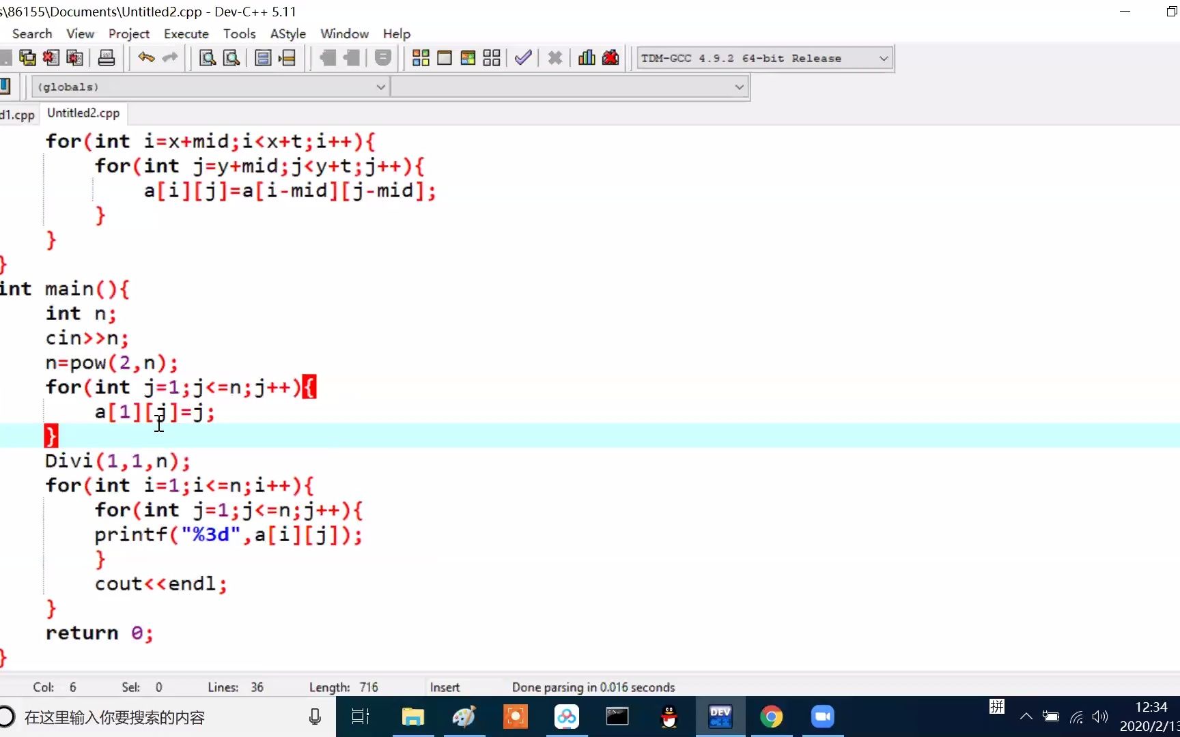The image size is (1180, 737).
Task: Click the volume speaker tray icon
Action: (x=1100, y=717)
